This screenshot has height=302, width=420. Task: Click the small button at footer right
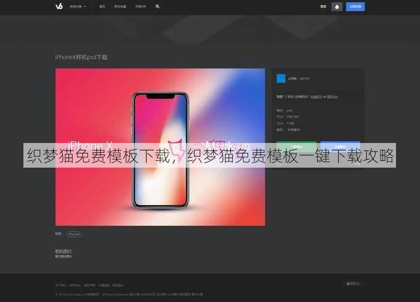pos(353,284)
